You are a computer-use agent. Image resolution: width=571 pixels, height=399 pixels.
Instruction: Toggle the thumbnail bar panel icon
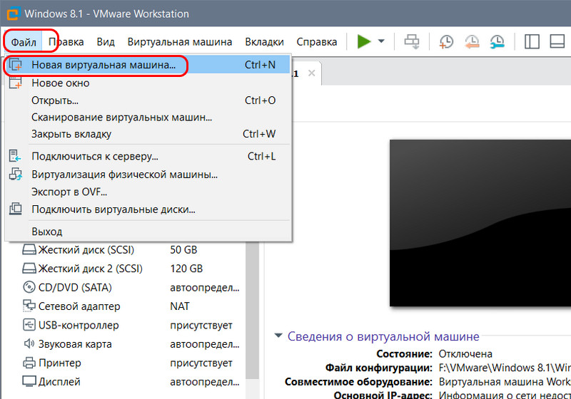[x=557, y=41]
